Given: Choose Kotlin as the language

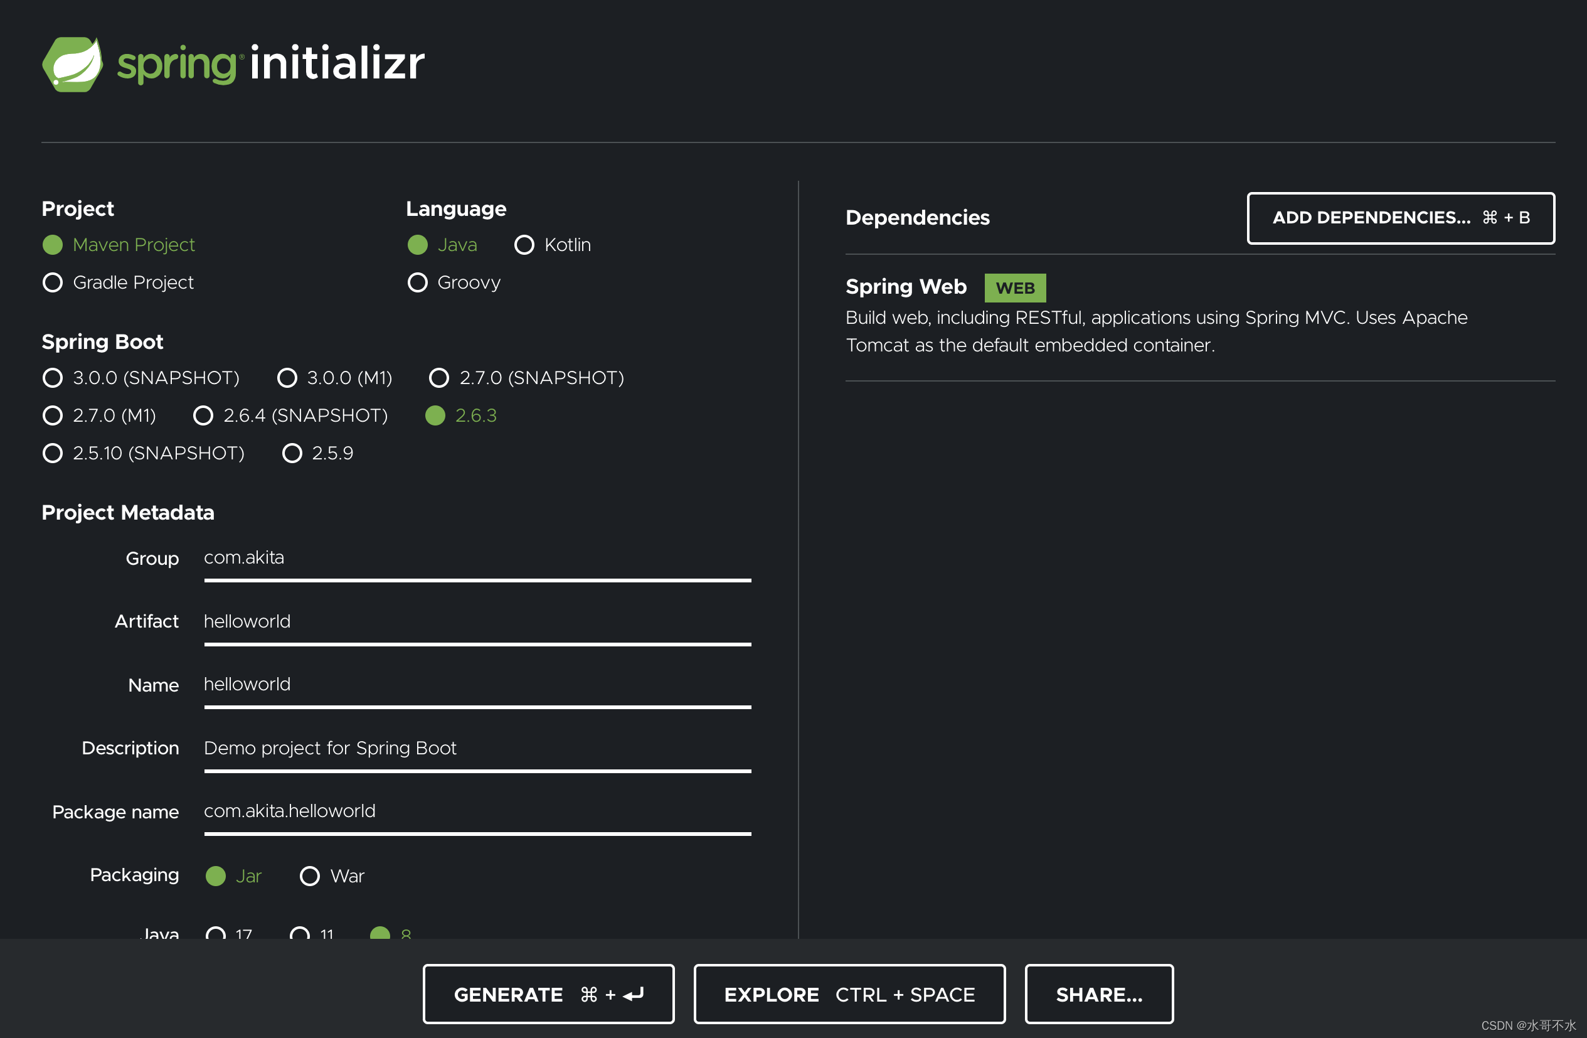Looking at the screenshot, I should [524, 245].
